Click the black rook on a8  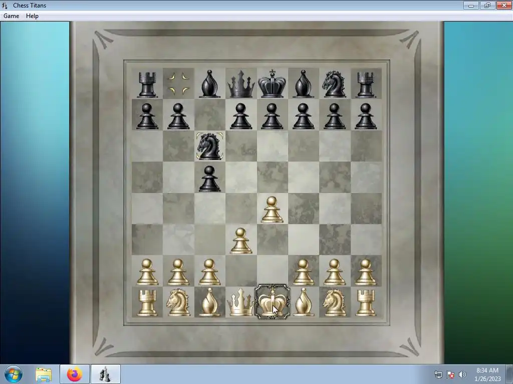(x=147, y=84)
